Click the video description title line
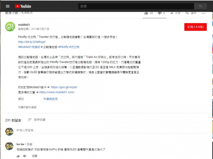Screen dimensions: 213x159 [67, 37]
